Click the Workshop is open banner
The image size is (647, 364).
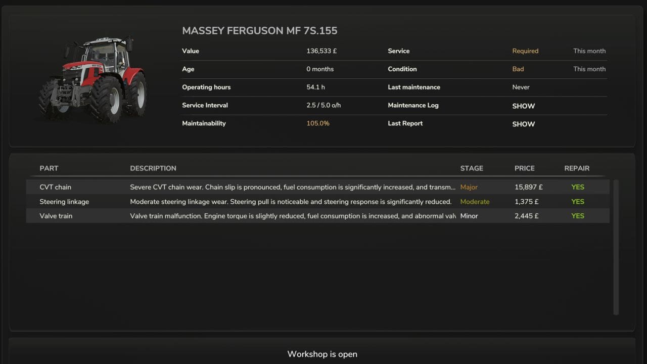pyautogui.click(x=322, y=354)
